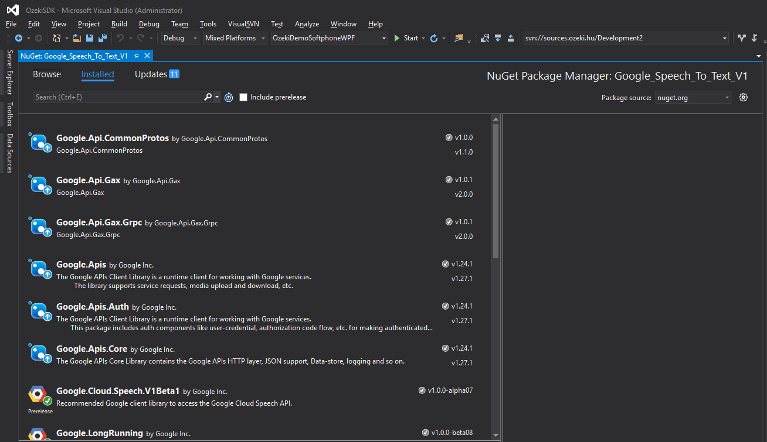Open the Edit menu

click(34, 24)
